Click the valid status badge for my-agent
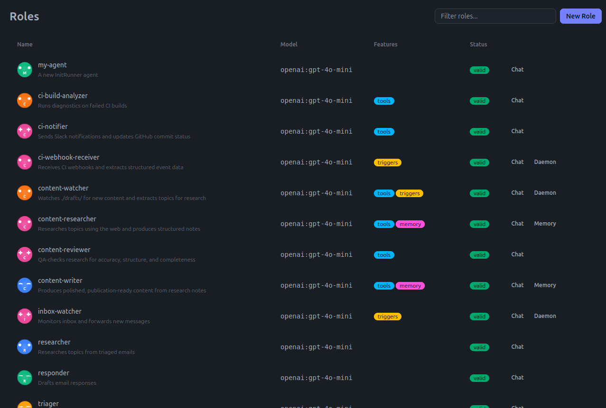Image resolution: width=606 pixels, height=408 pixels. click(x=479, y=70)
